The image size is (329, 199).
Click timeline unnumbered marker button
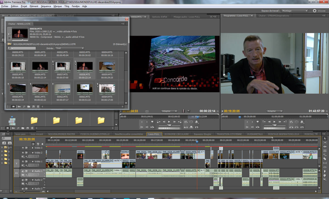click(x=42, y=144)
